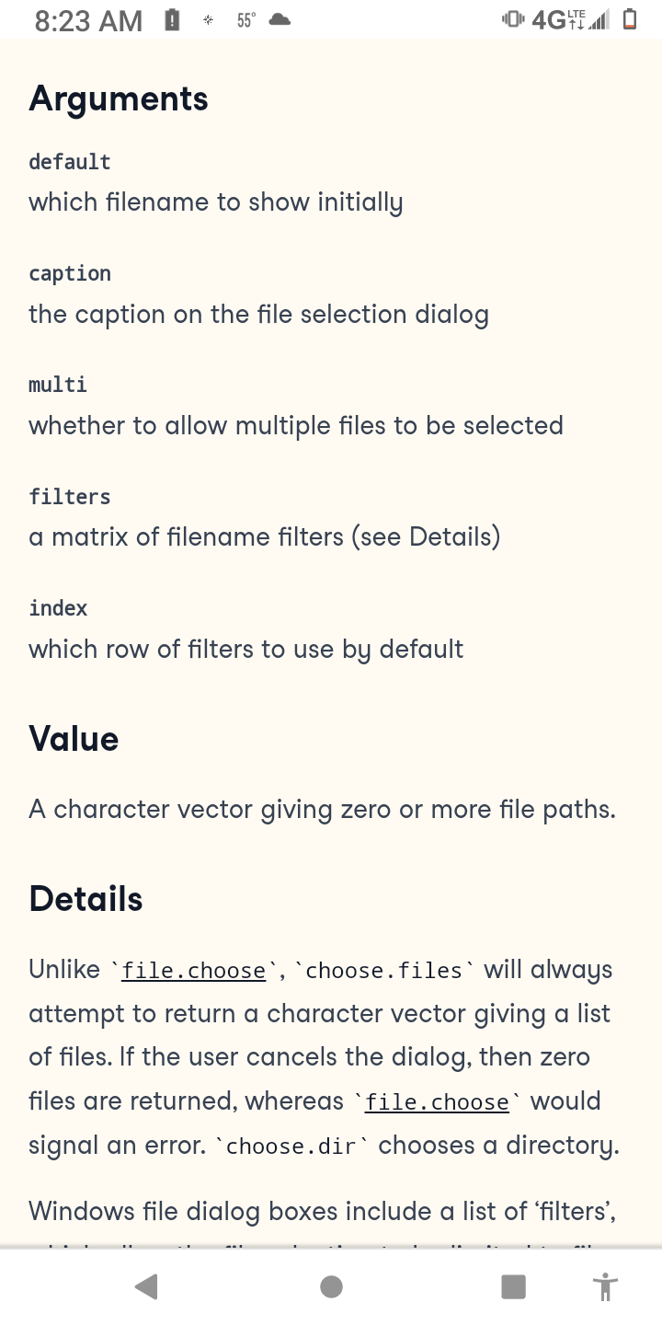Tap the cloud weather status icon
662x1325 pixels.
280,19
